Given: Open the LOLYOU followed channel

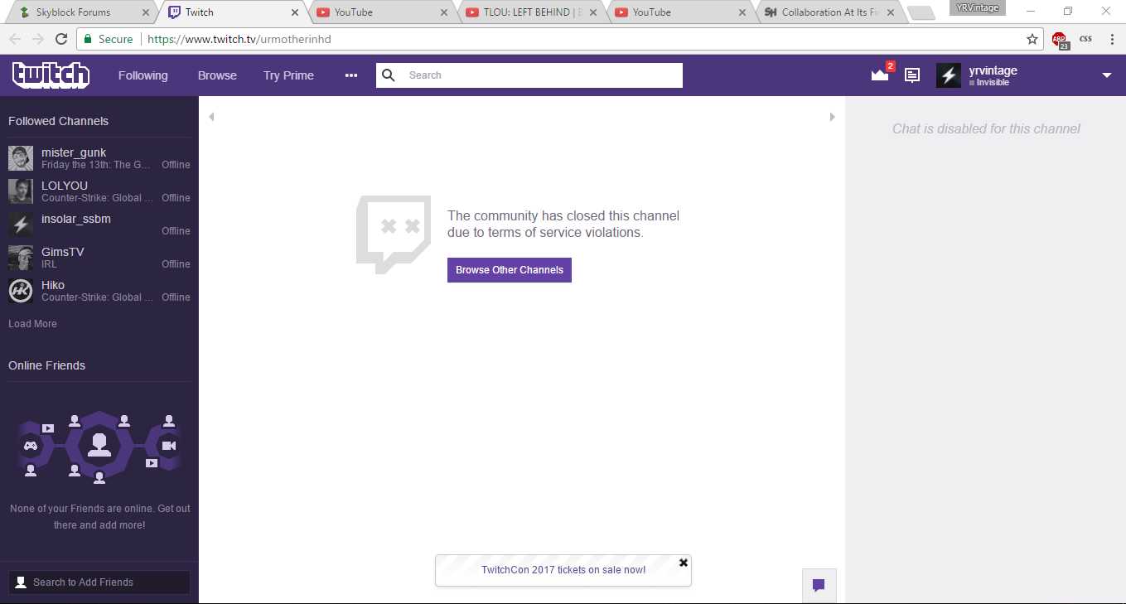Looking at the screenshot, I should point(99,191).
